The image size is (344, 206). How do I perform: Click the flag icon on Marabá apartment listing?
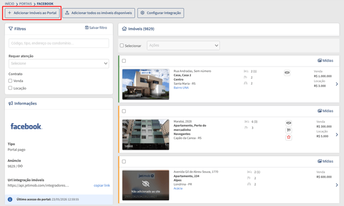tap(289, 130)
